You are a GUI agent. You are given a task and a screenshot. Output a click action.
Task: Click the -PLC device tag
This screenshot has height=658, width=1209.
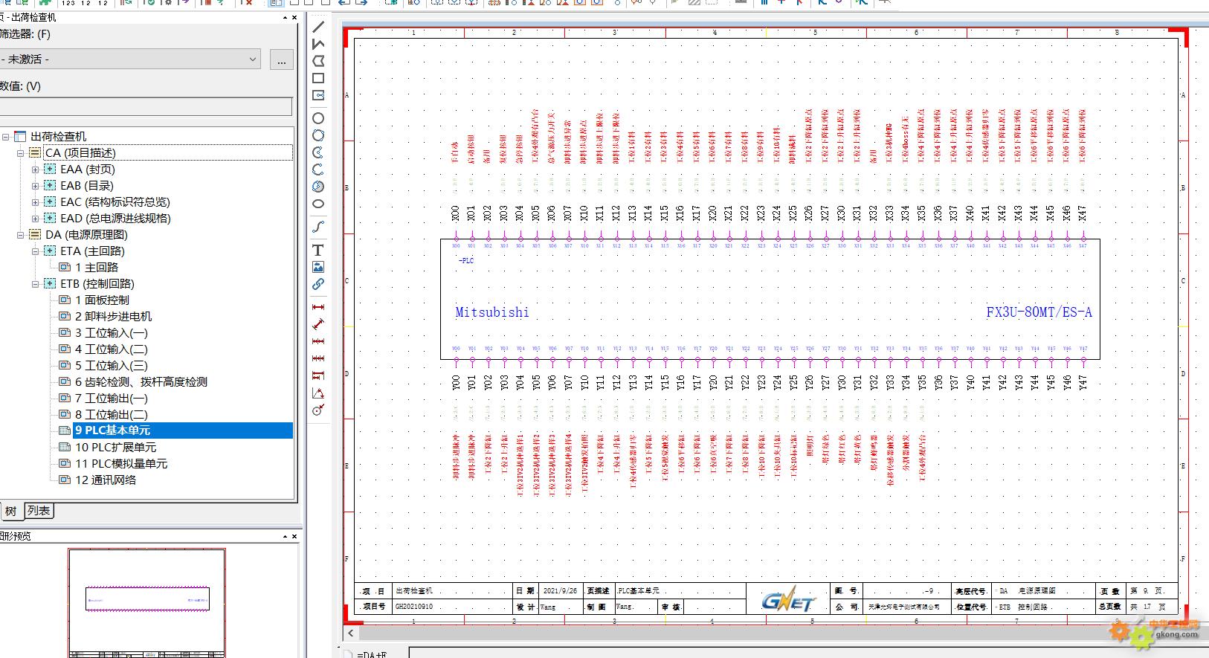pyautogui.click(x=466, y=261)
